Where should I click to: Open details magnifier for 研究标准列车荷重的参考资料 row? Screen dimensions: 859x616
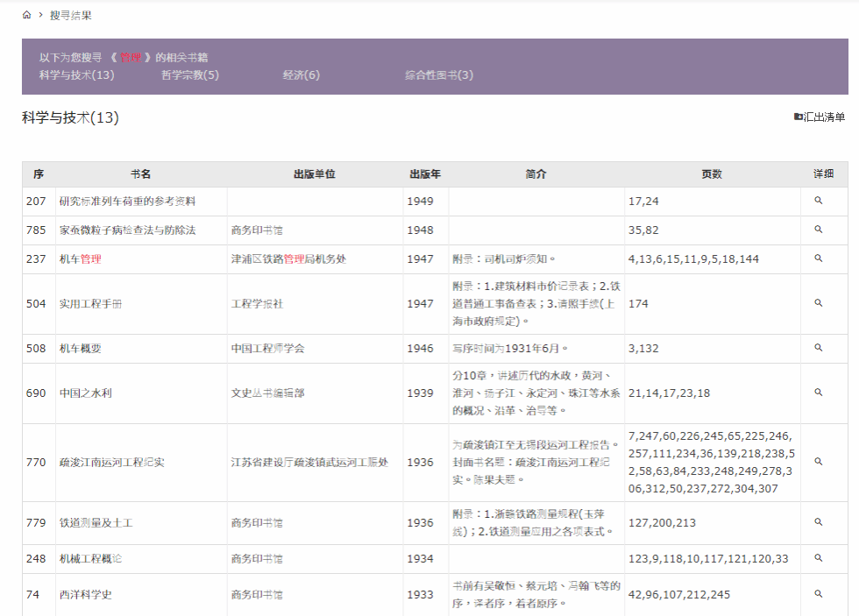click(818, 201)
